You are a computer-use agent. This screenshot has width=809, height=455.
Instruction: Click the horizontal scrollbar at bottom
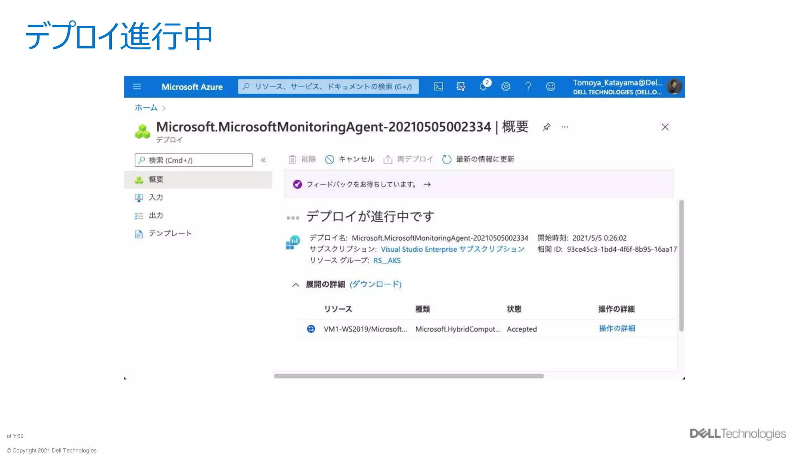[409, 376]
